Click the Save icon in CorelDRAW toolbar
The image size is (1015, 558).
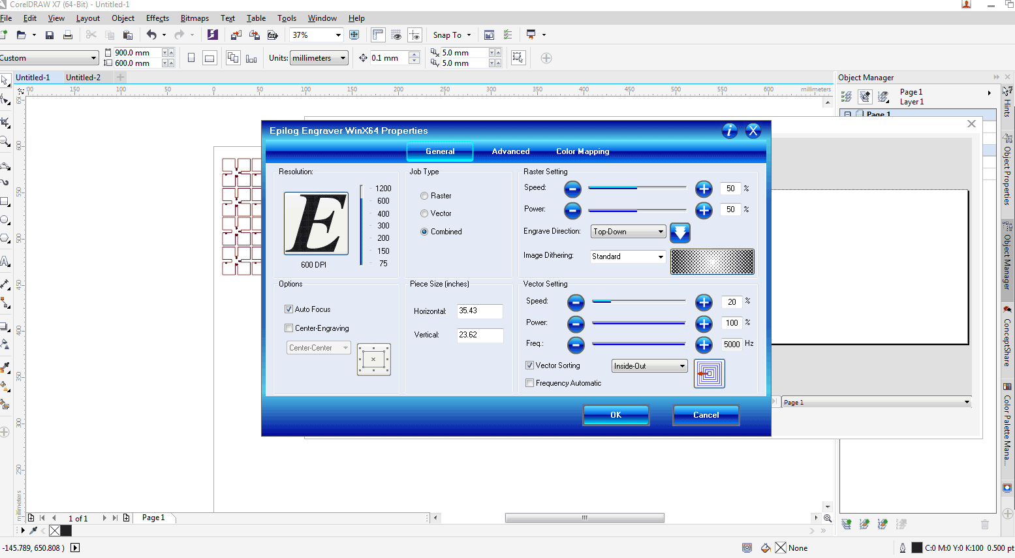click(50, 35)
